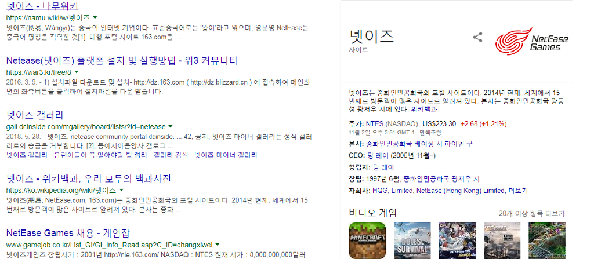
Task: Click the NetEase Games logo image
Action: [532, 42]
